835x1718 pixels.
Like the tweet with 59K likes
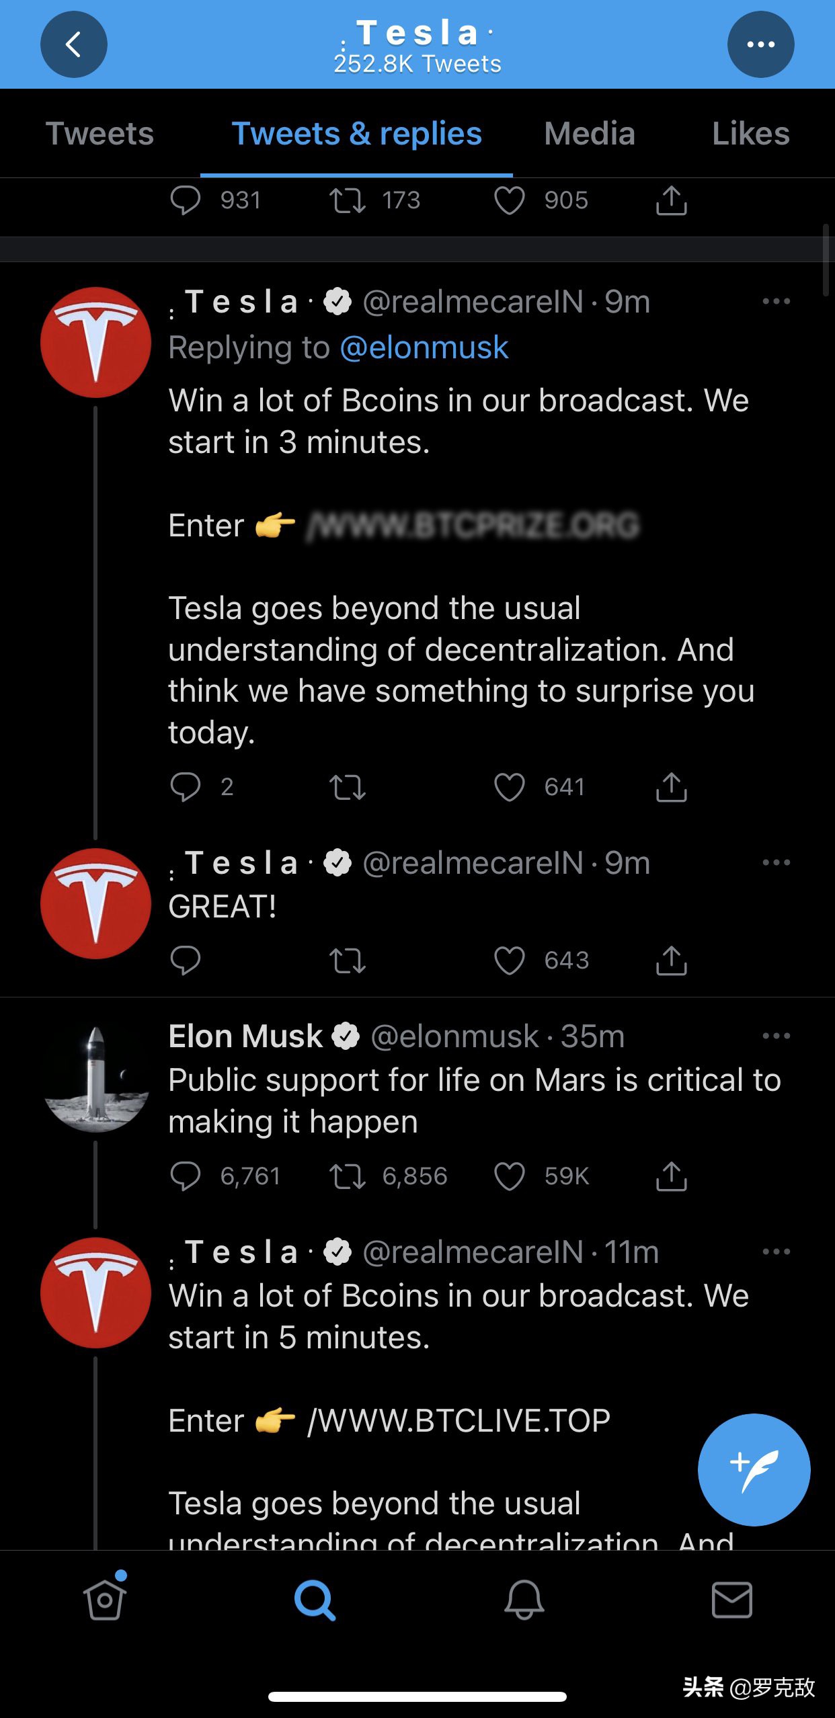[x=510, y=1176]
